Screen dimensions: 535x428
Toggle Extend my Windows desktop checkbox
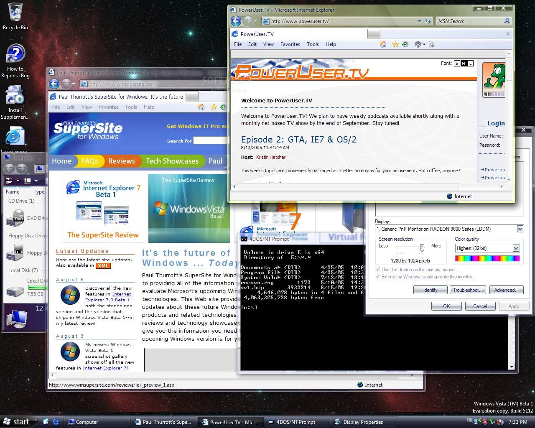(x=378, y=277)
